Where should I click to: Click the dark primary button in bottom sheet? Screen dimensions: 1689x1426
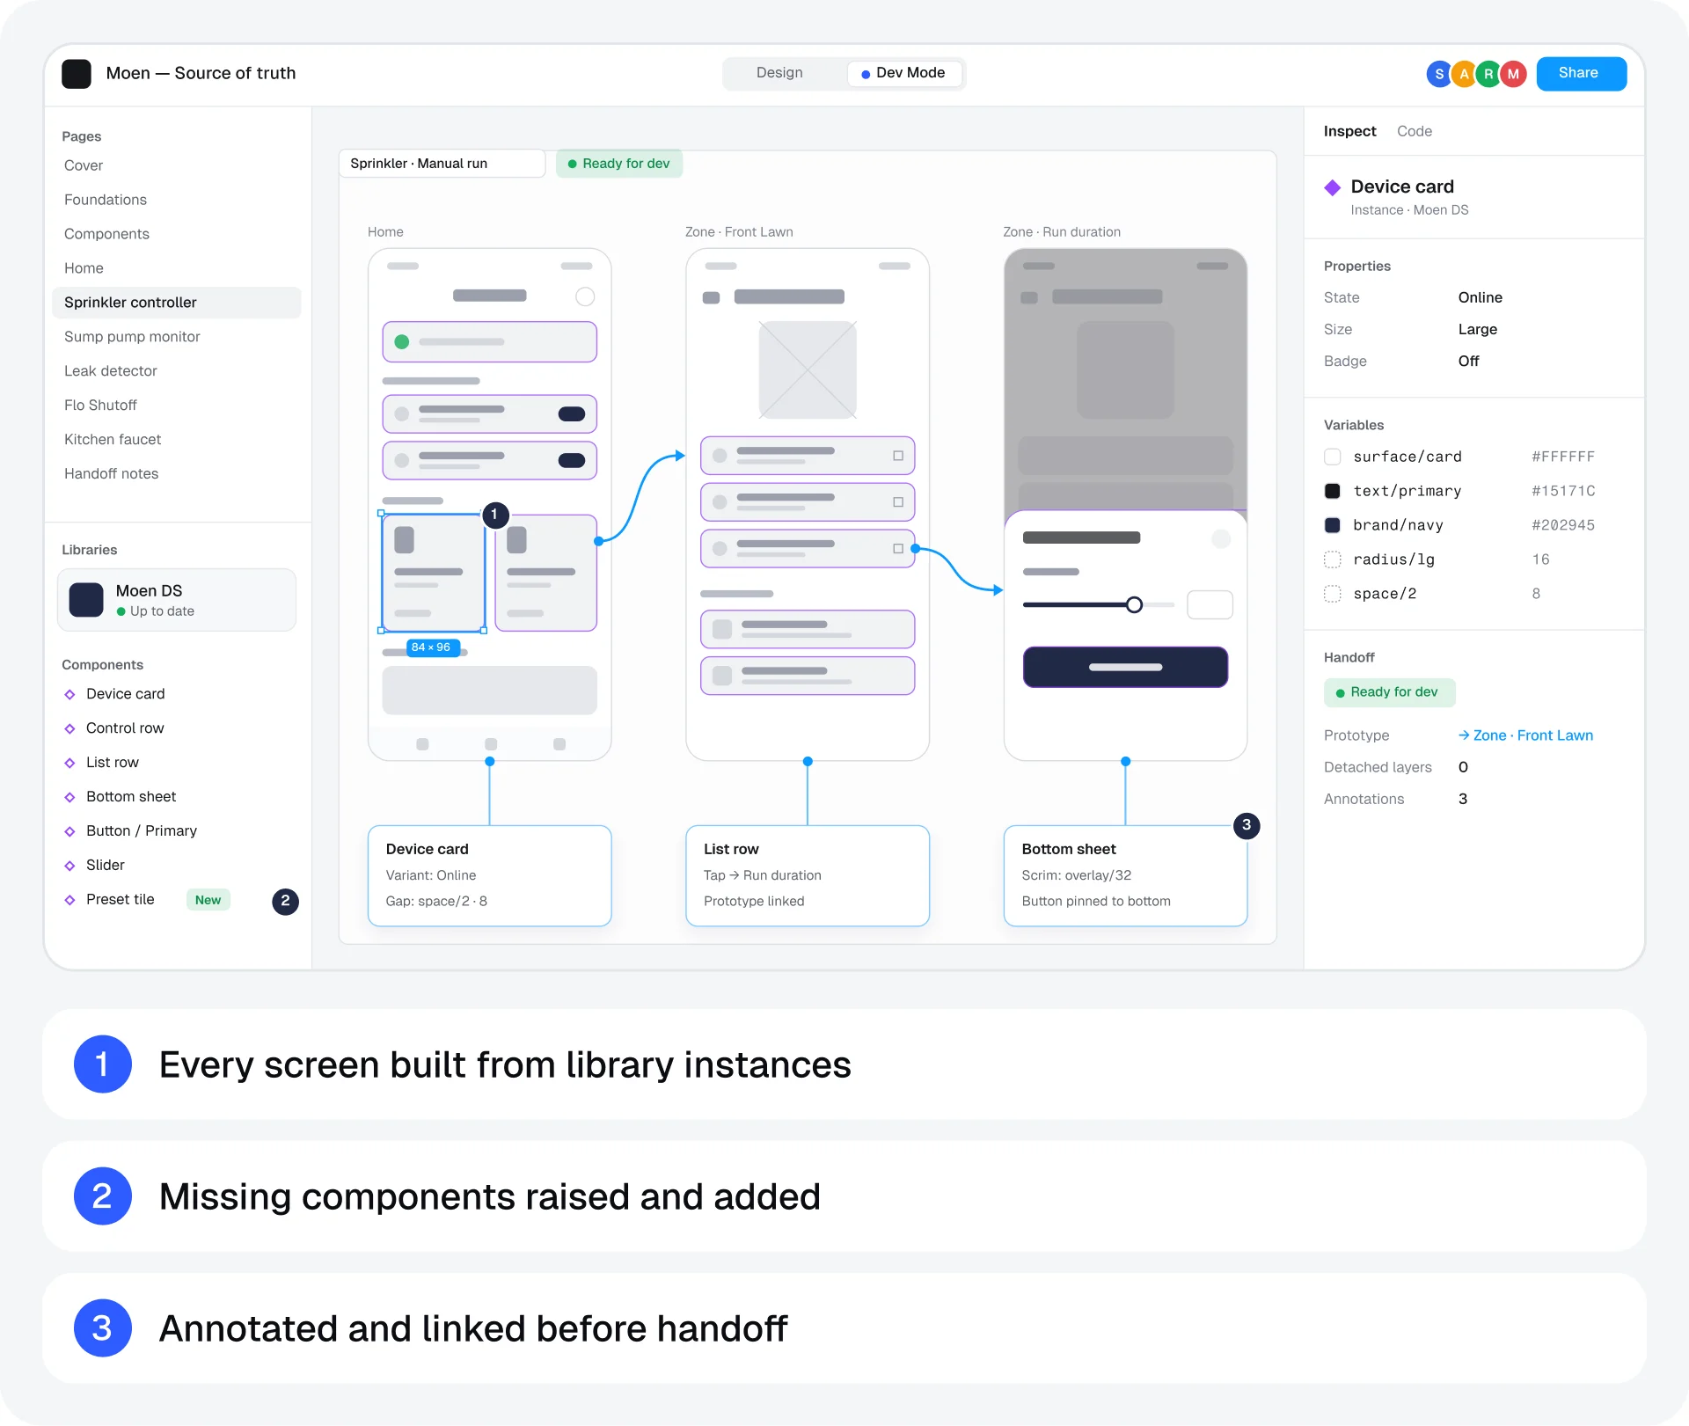pyautogui.click(x=1125, y=667)
